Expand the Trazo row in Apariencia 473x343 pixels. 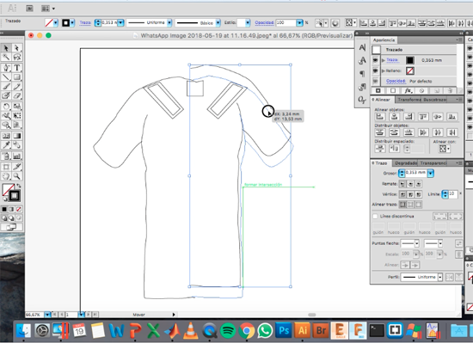383,60
